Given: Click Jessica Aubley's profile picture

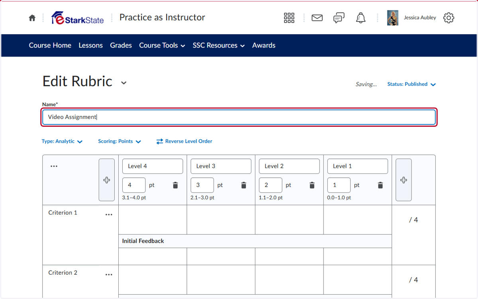Looking at the screenshot, I should pos(393,18).
